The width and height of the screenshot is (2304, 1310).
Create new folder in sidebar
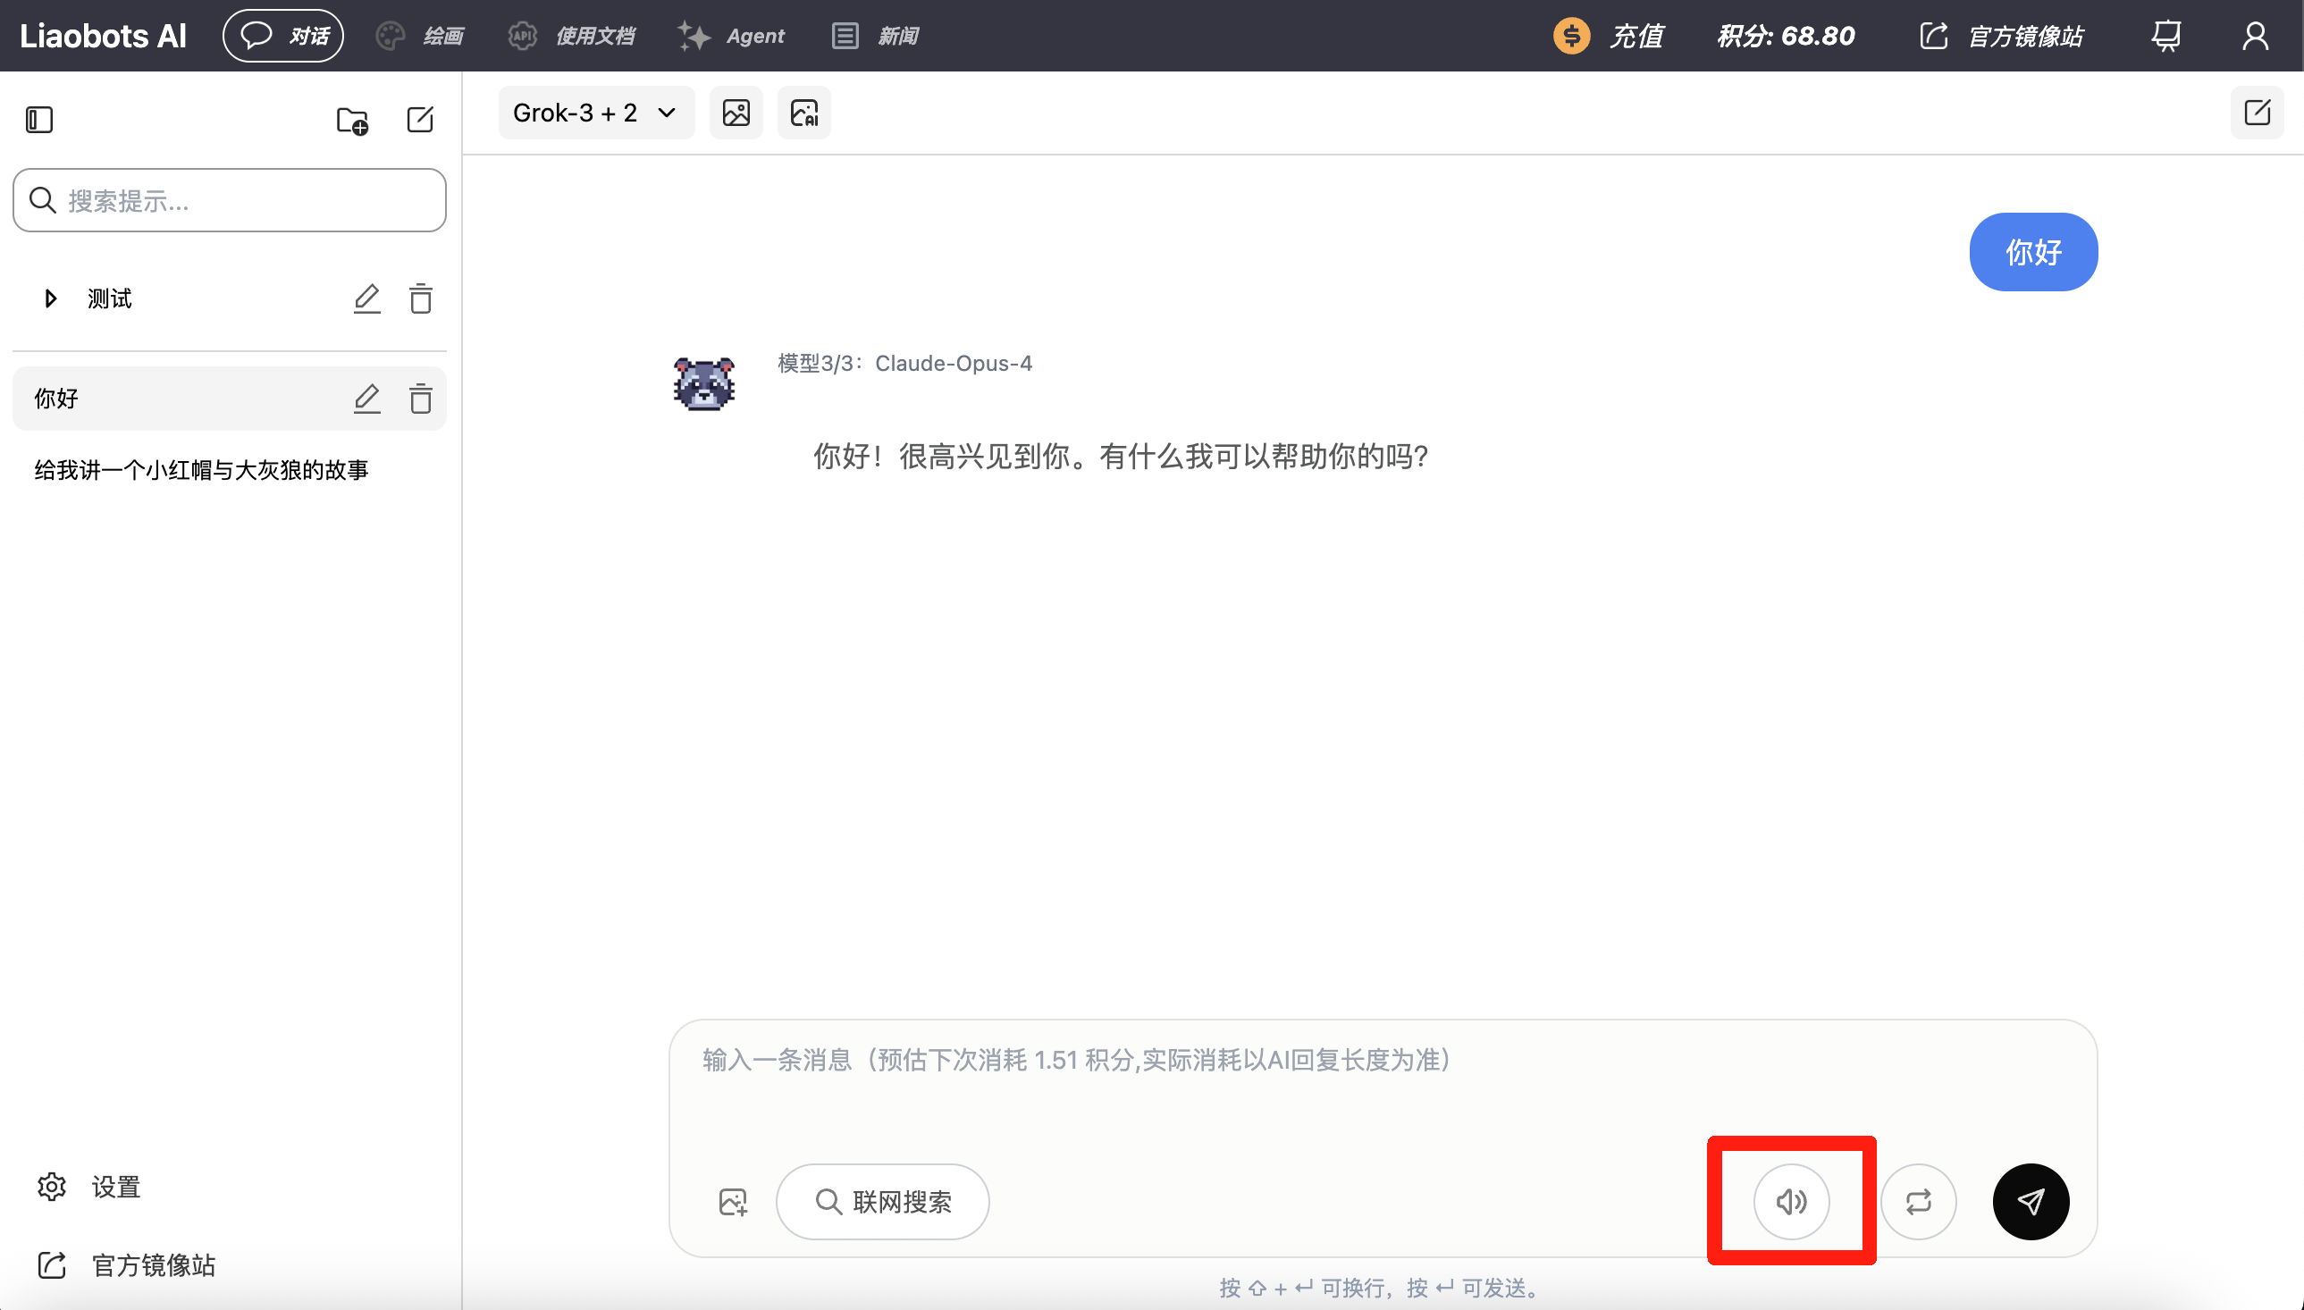click(x=352, y=120)
